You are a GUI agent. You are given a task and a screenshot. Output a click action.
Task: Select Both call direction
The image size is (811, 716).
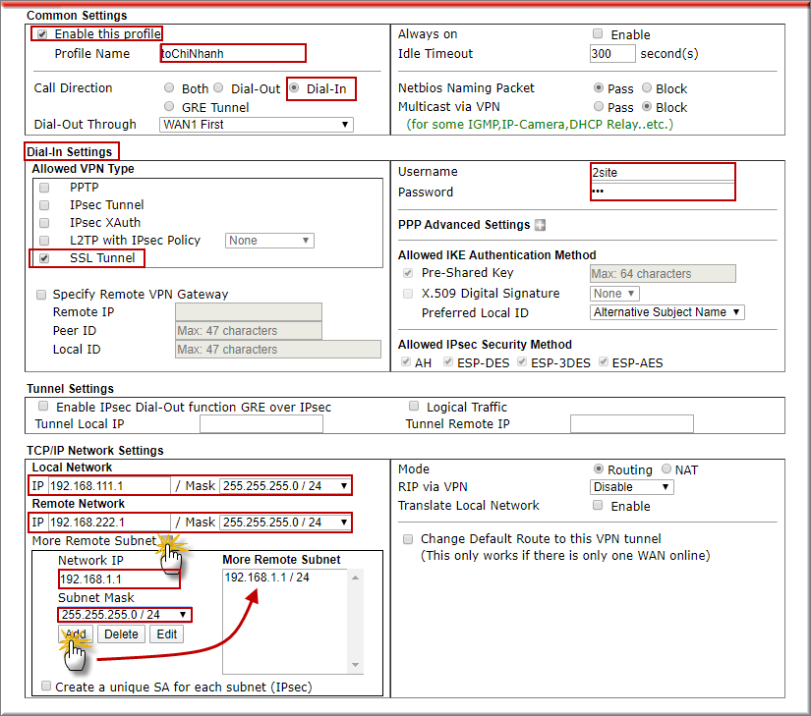(169, 87)
